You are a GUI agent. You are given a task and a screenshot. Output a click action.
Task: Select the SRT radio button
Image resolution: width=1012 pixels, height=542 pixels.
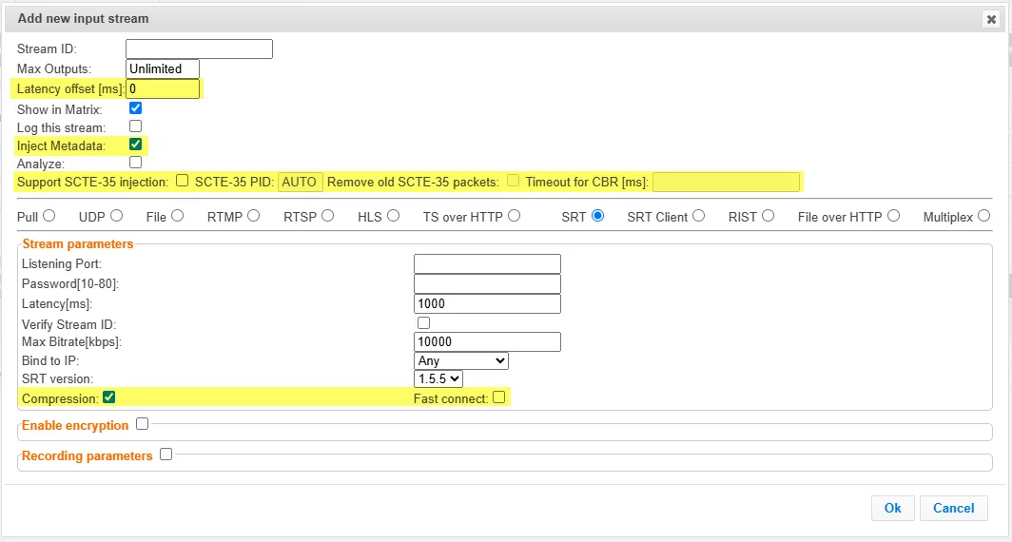(x=597, y=216)
